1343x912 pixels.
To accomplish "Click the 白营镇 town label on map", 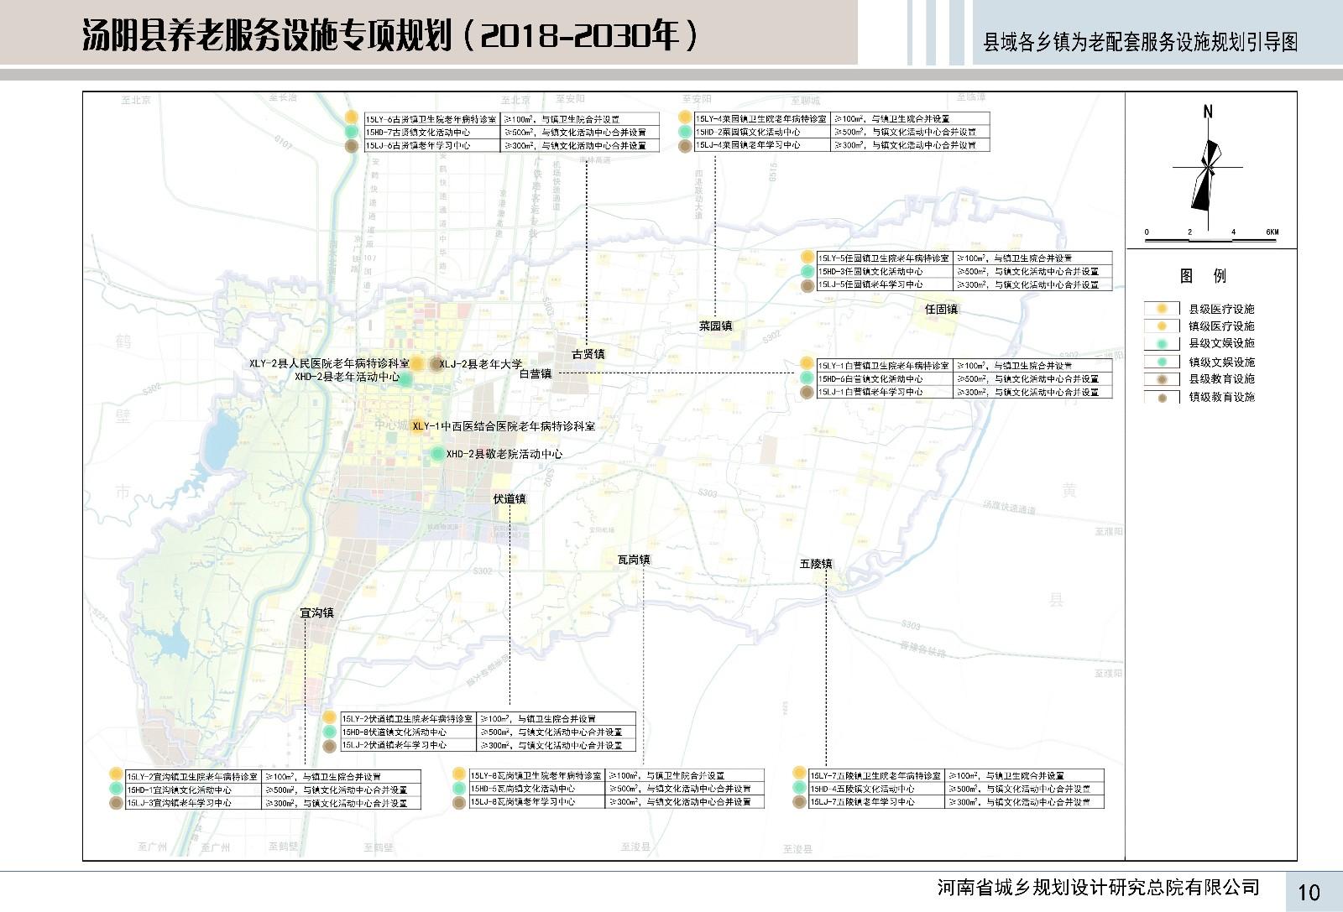I will [x=535, y=373].
